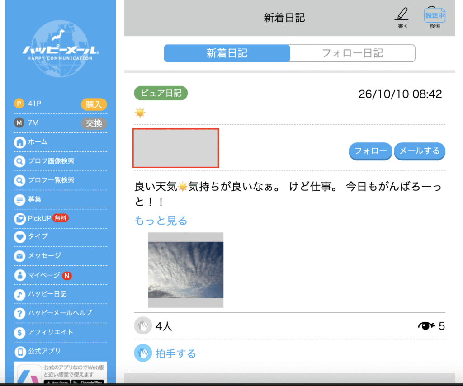
Task: Click the 拍手する link text
Action: [176, 353]
